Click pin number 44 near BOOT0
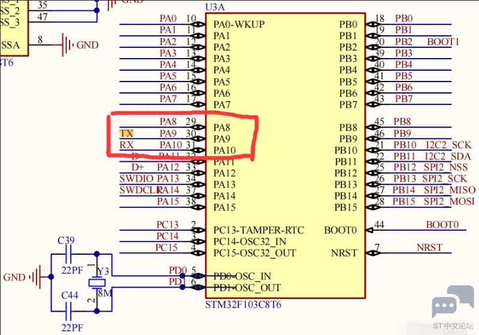This screenshot has height=335, width=479. (x=380, y=225)
